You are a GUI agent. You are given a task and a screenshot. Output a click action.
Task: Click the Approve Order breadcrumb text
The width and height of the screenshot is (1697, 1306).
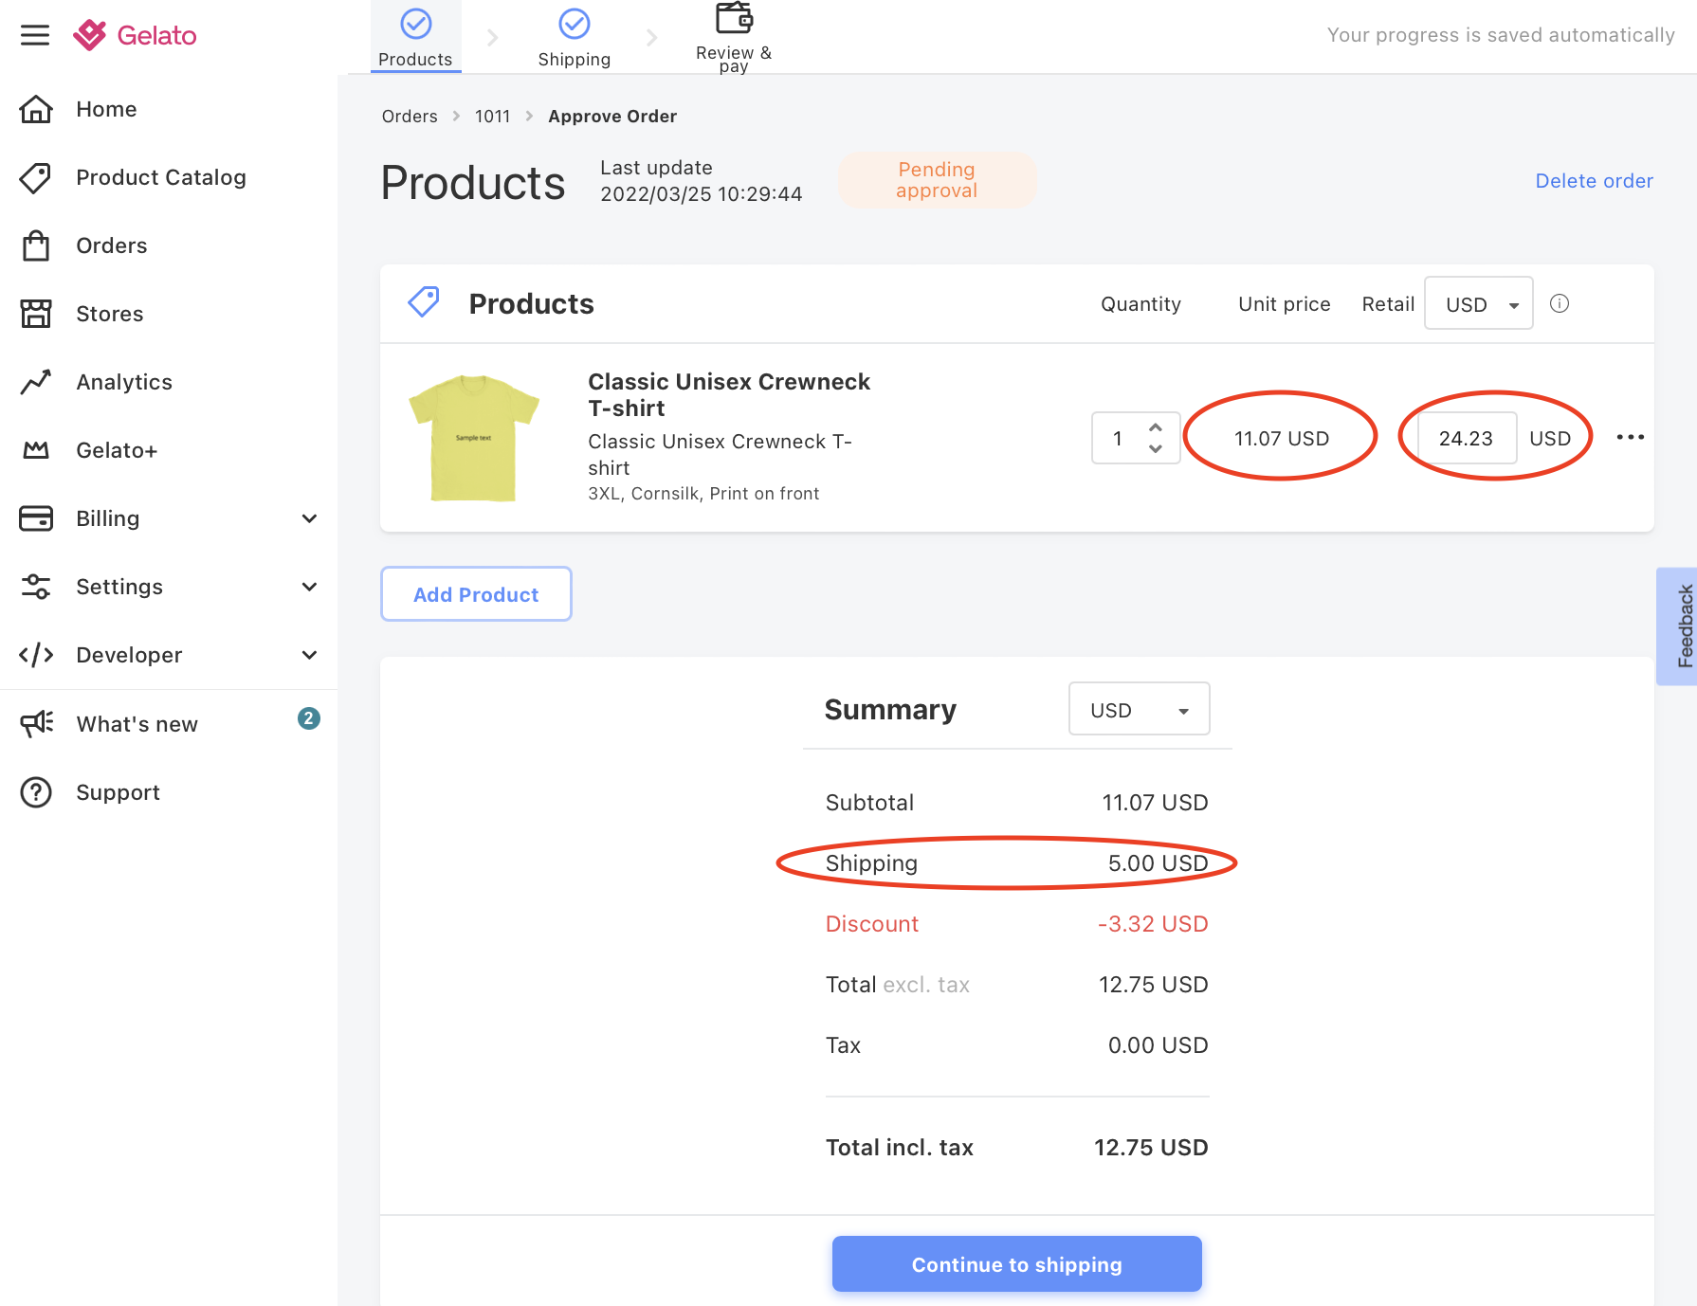point(612,116)
